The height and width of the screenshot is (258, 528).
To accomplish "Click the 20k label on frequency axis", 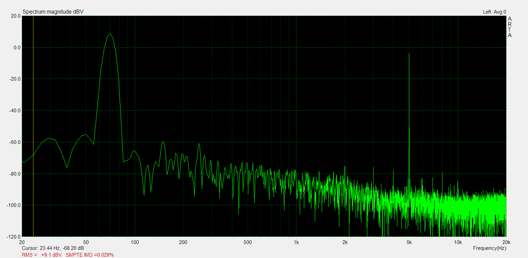I will [x=506, y=242].
